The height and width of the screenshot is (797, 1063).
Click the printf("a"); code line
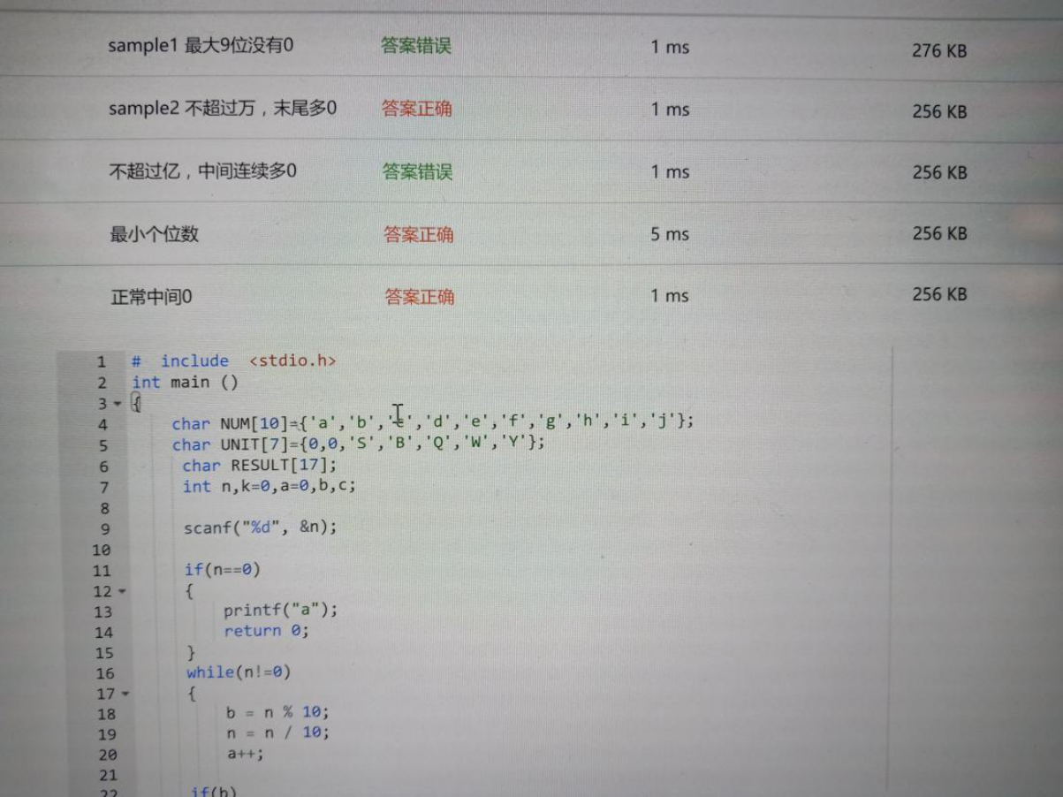click(281, 611)
